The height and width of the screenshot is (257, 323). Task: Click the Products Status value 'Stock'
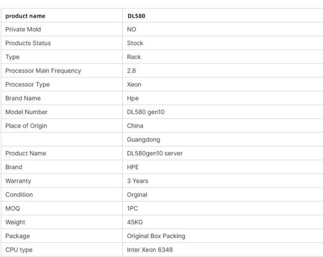click(x=135, y=43)
